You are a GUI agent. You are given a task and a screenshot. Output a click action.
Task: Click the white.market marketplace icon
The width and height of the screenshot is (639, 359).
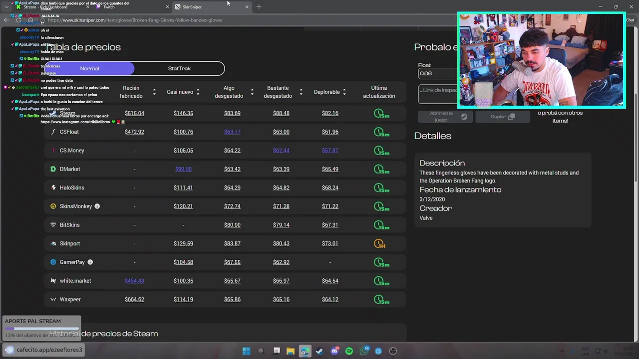(x=53, y=281)
